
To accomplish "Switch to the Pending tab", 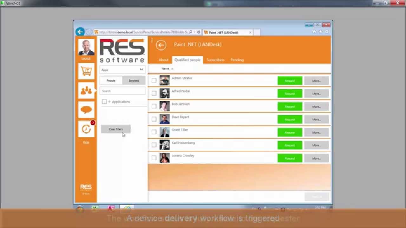I will pos(237,60).
